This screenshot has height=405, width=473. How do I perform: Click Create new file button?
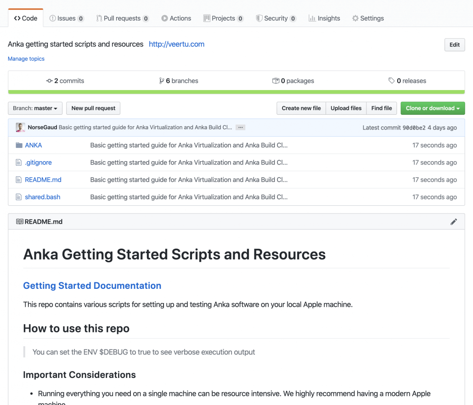point(301,108)
